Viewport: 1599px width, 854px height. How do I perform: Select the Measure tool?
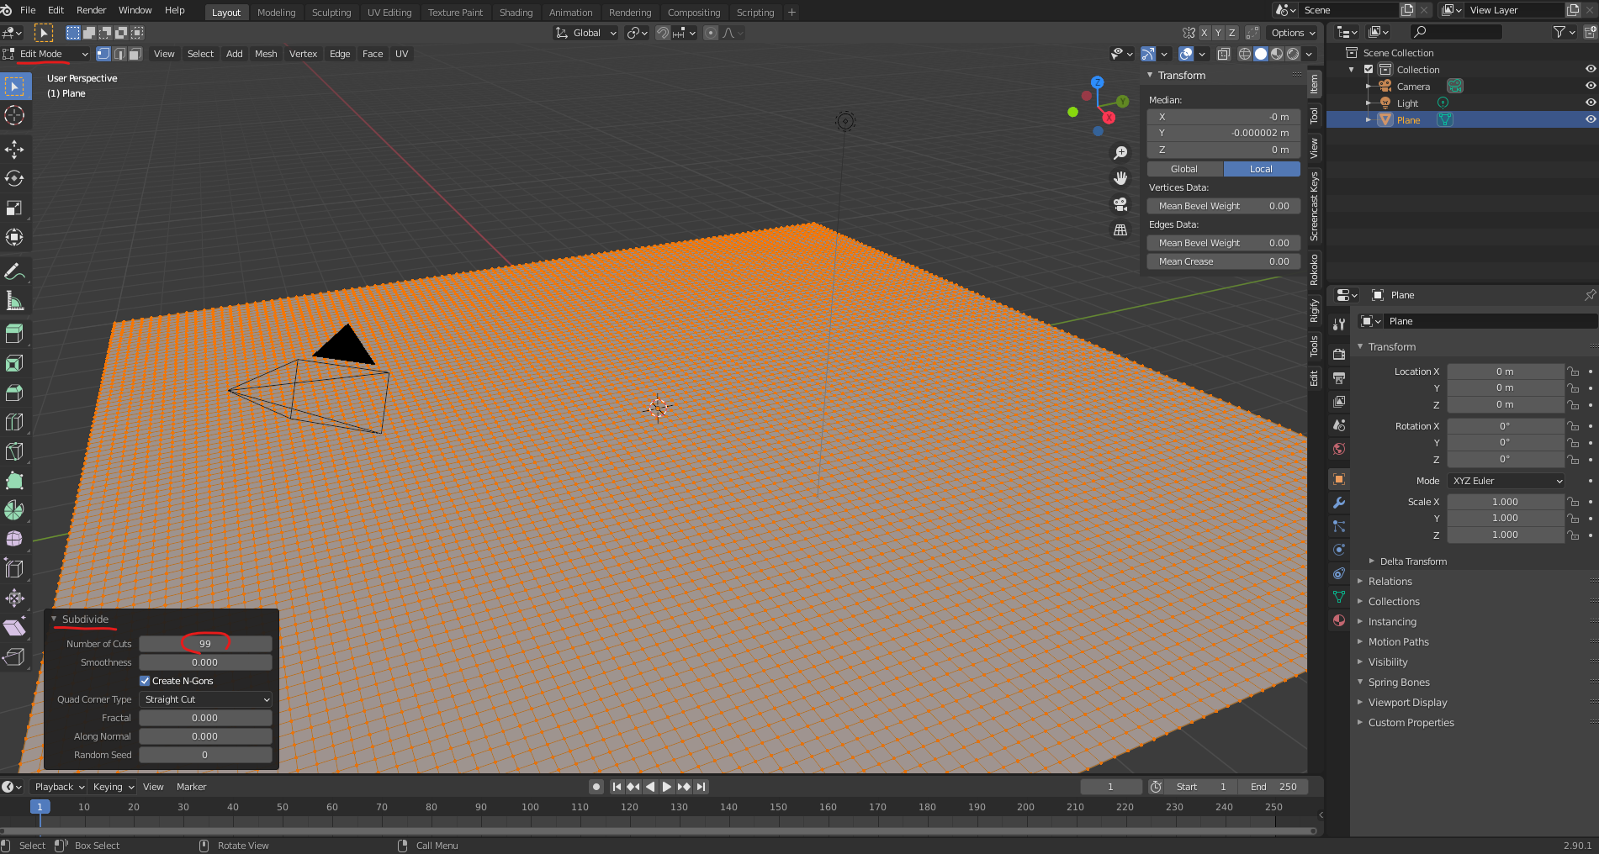point(14,301)
